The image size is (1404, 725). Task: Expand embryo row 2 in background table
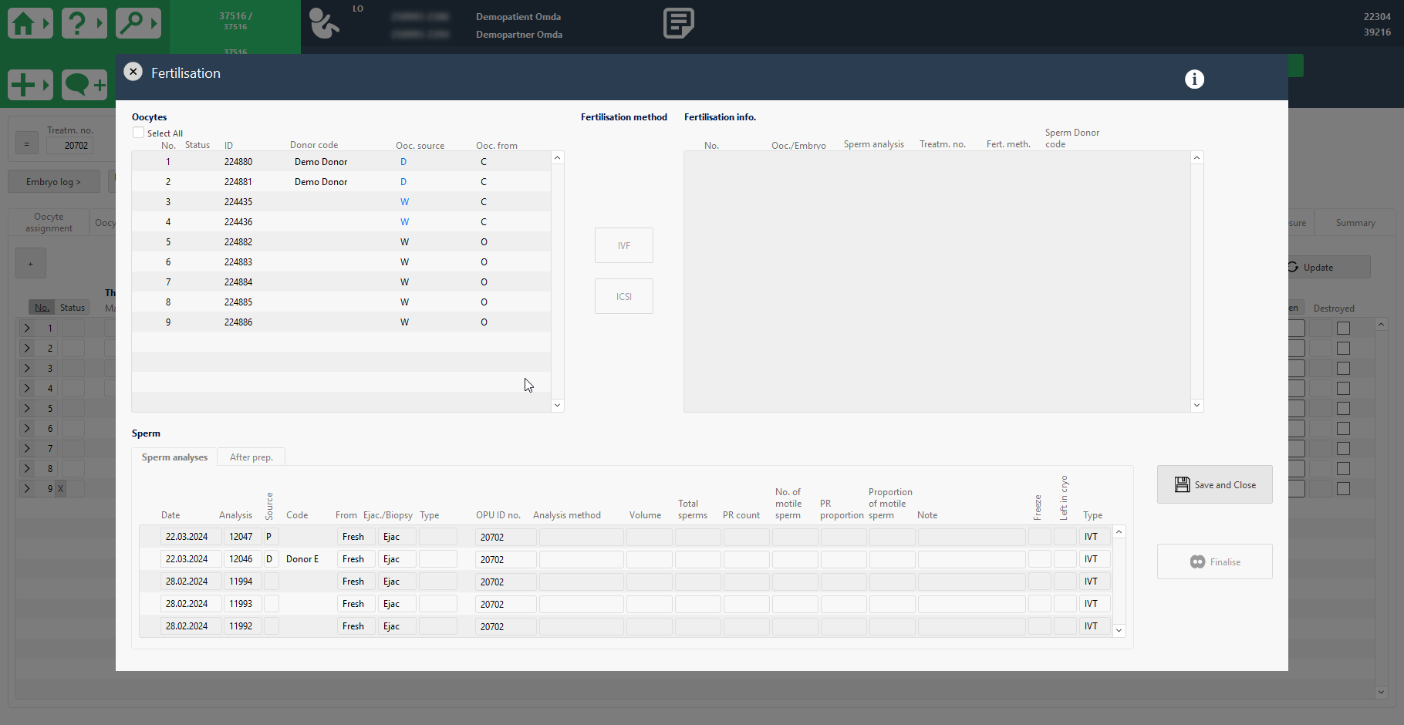coord(27,348)
